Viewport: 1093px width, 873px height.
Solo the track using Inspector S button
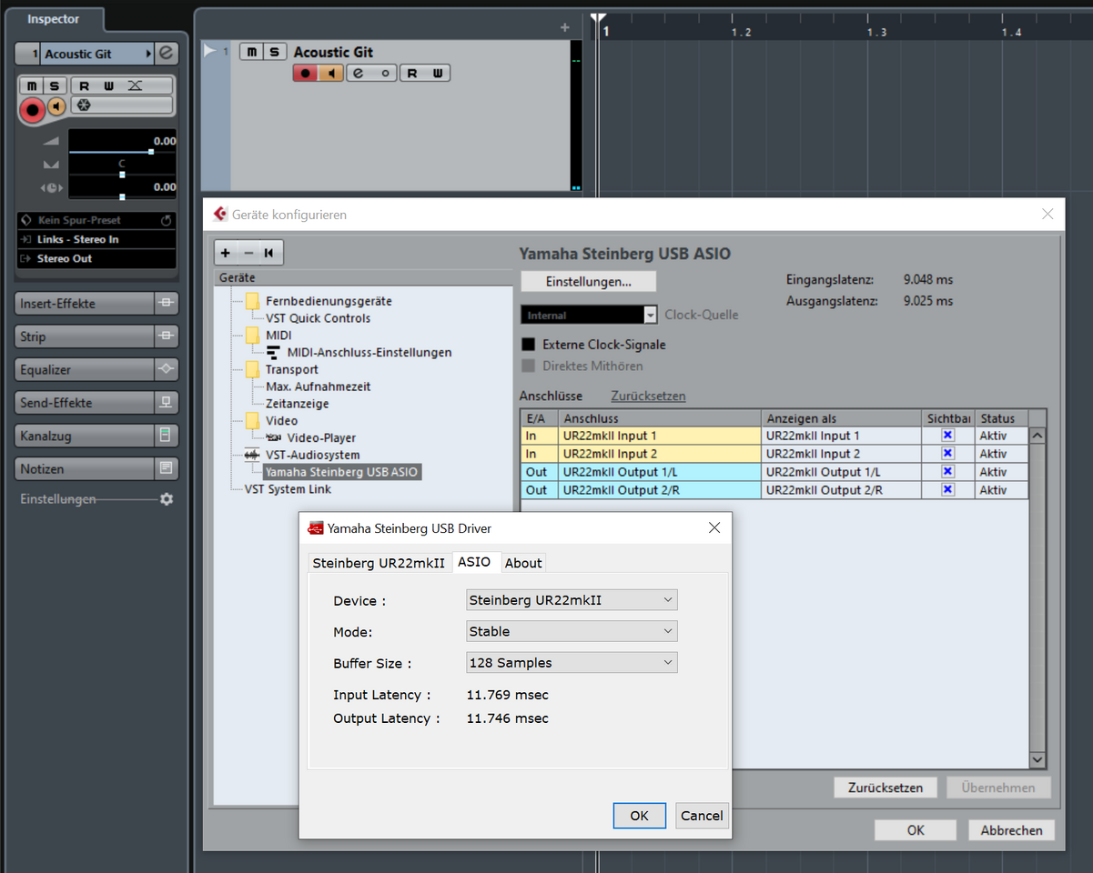click(55, 86)
